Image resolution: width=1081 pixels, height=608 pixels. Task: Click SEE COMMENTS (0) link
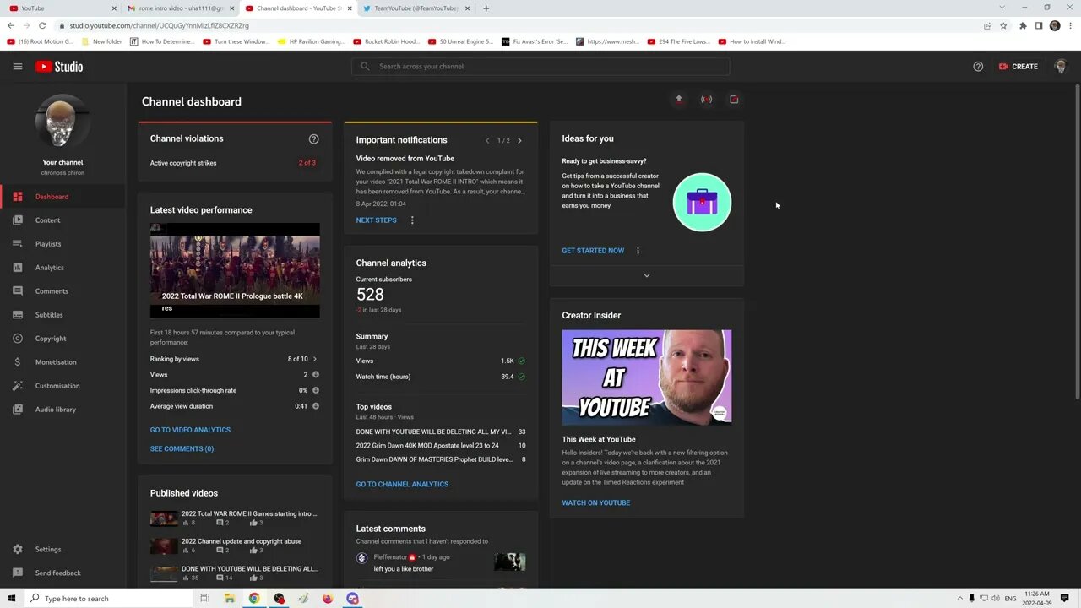pyautogui.click(x=182, y=449)
